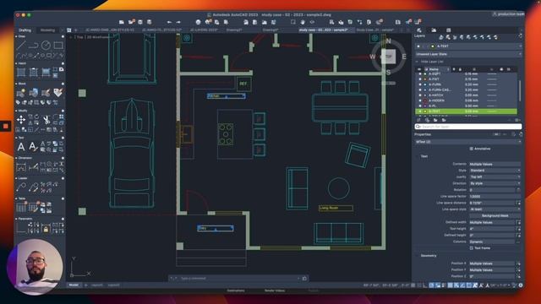
Task: Toggle visibility of A-FURN-CAS layer
Action: 420,90
